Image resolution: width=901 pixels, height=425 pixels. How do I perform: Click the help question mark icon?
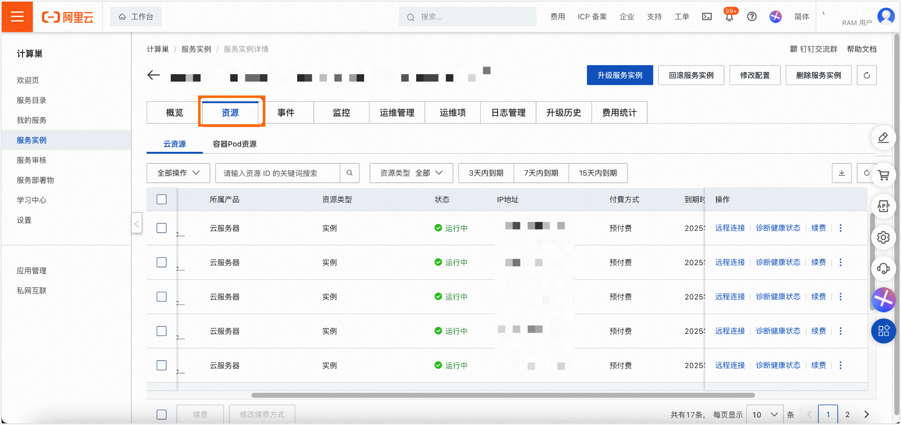click(x=752, y=17)
